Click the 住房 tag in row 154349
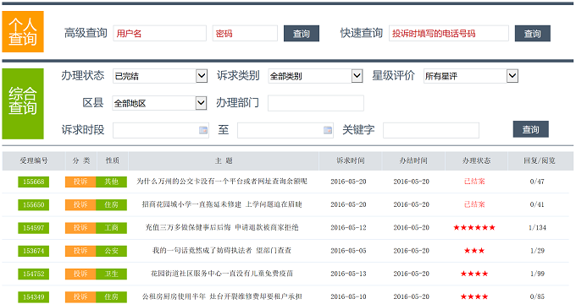The height and width of the screenshot is (304, 576). pyautogui.click(x=111, y=296)
